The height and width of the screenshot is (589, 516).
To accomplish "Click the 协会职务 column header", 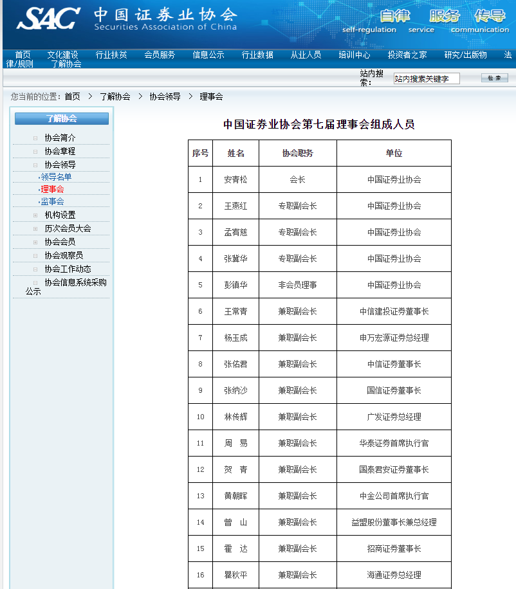I will tap(298, 153).
